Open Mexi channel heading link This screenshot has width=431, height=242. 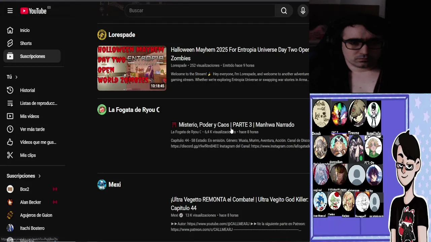114,185
